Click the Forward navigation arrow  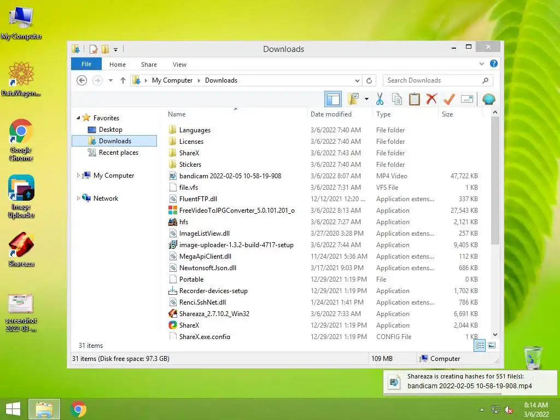coord(97,80)
